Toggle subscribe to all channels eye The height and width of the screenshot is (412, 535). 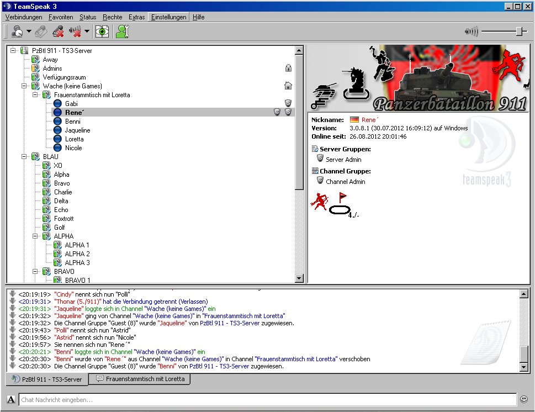click(102, 31)
